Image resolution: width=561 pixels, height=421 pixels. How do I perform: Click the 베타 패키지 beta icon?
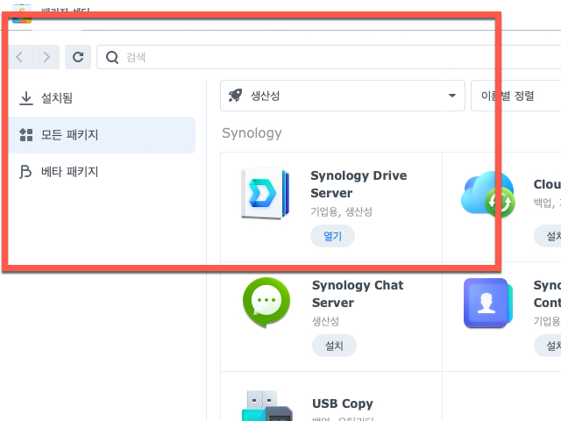point(25,172)
